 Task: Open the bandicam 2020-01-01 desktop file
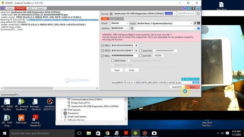50,105
